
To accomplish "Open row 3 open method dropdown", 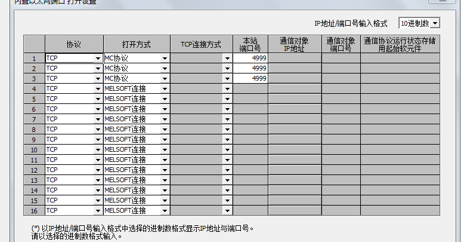I will [164, 79].
